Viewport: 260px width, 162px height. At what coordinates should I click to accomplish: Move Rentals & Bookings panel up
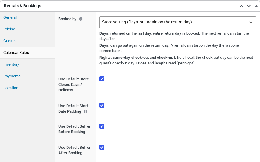[242, 6]
